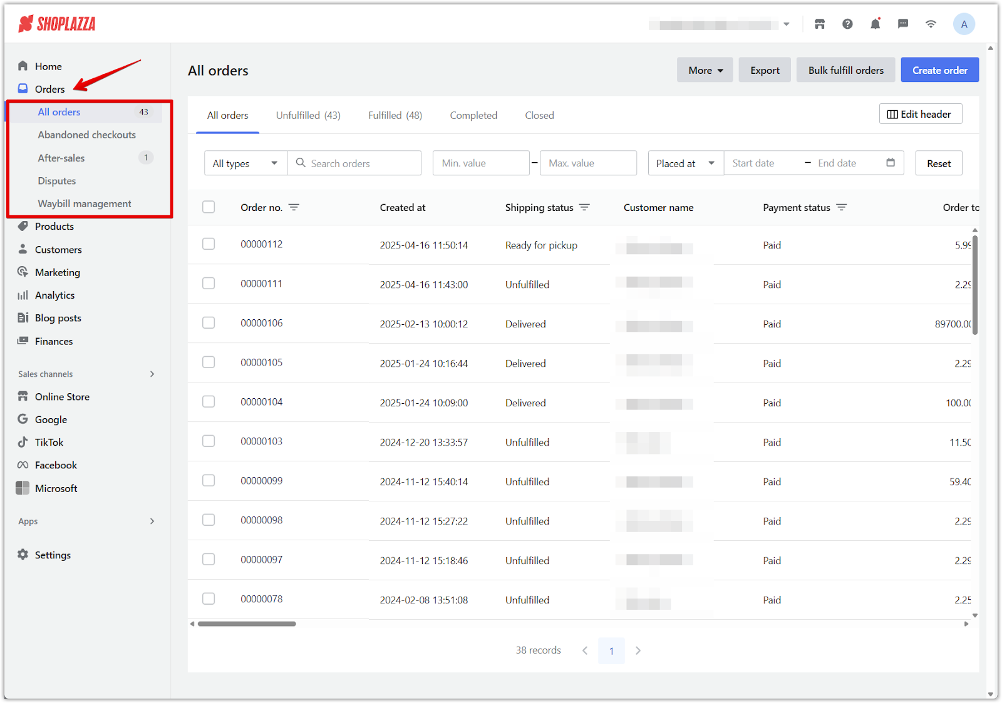1002x703 pixels.
Task: Click the Blog posts icon
Action: click(x=23, y=317)
